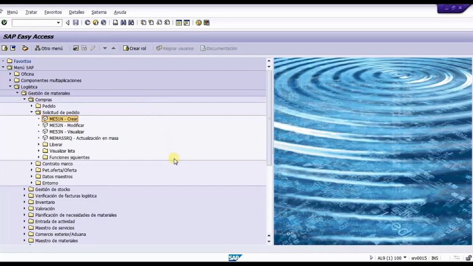The height and width of the screenshot is (266, 473).
Task: Click the Last Page icon
Action: (x=167, y=23)
